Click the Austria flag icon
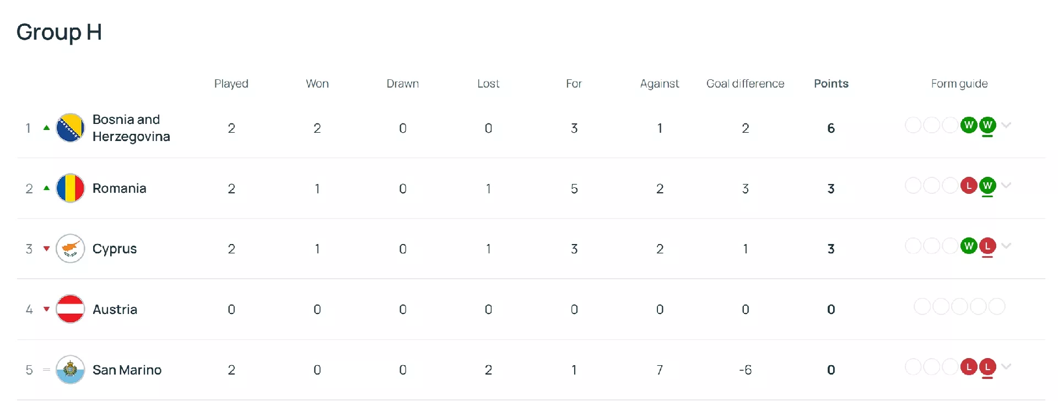1058x401 pixels. pyautogui.click(x=71, y=309)
